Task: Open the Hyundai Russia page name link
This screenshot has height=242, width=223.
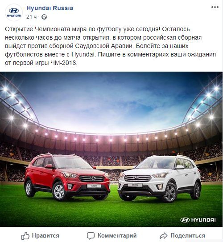Action: (50, 8)
